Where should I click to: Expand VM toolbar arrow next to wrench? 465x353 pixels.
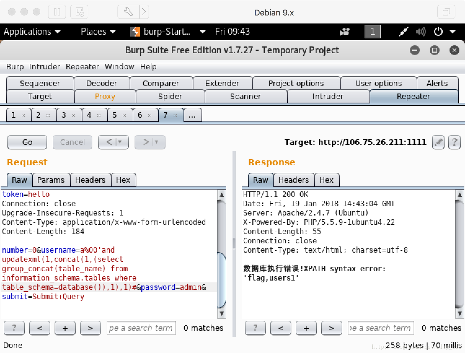coord(144,12)
